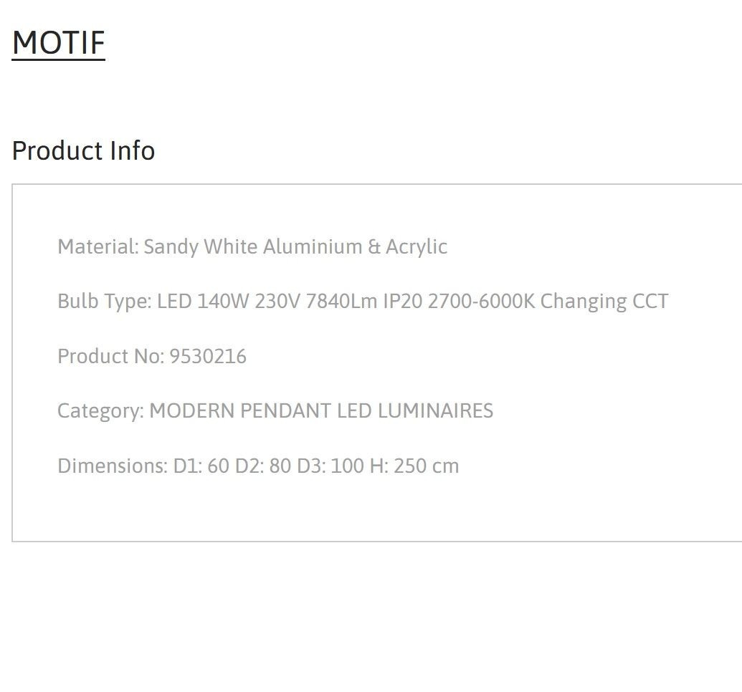742x692 pixels.
Task: Click the Dimensions label
Action: point(113,466)
